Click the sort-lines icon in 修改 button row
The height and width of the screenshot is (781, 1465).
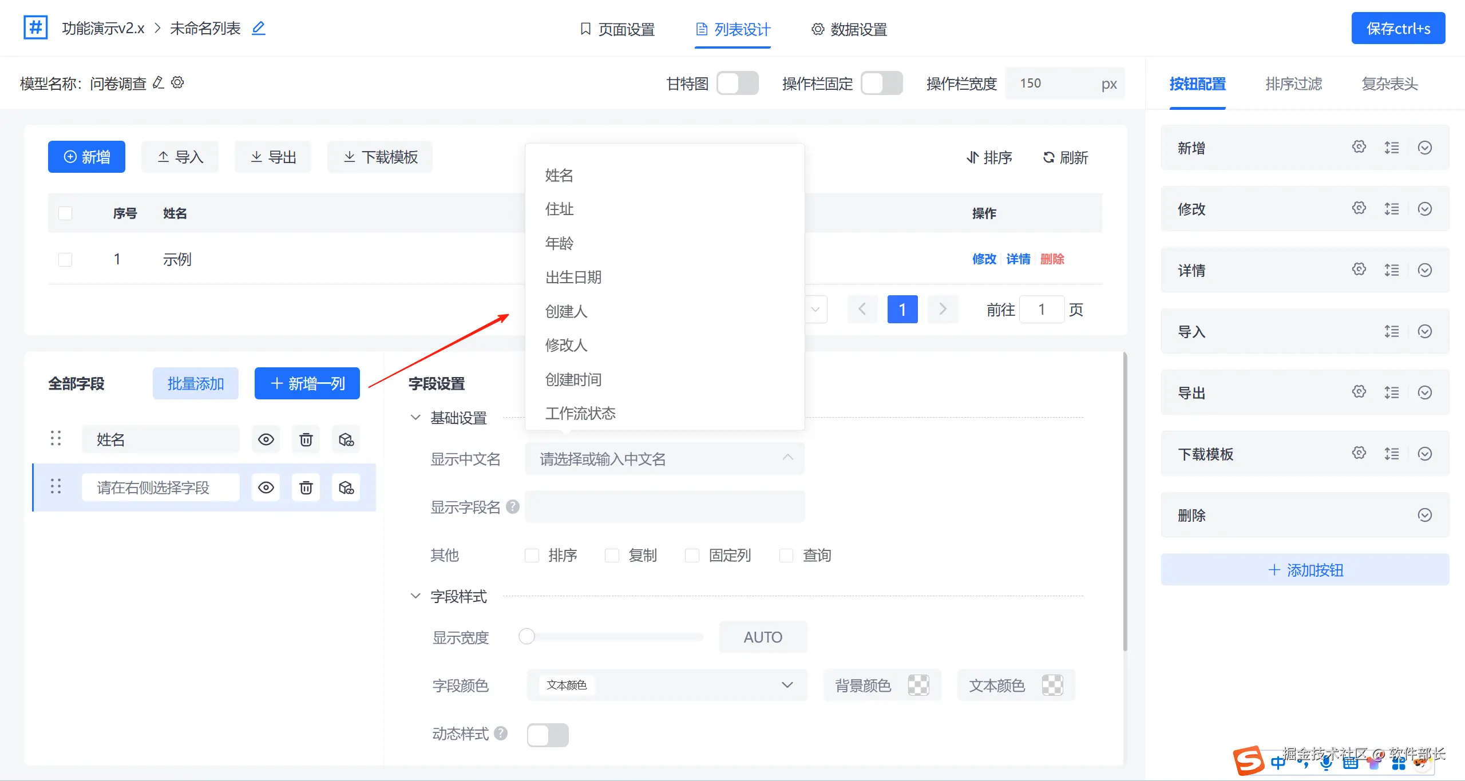click(x=1392, y=209)
